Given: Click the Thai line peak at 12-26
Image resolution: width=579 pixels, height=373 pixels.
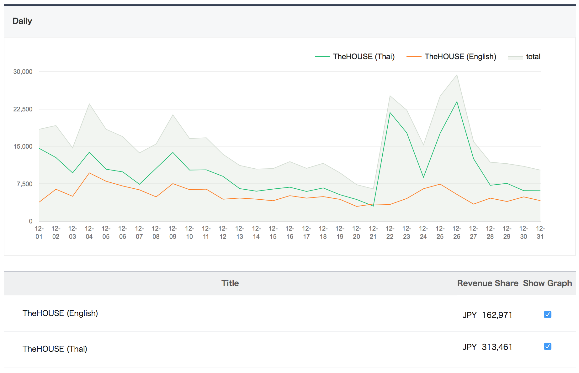Looking at the screenshot, I should point(457,102).
